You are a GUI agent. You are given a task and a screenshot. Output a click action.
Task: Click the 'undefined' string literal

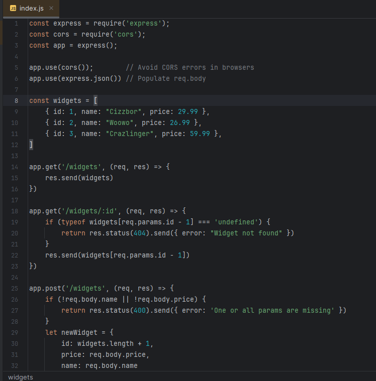click(x=236, y=222)
